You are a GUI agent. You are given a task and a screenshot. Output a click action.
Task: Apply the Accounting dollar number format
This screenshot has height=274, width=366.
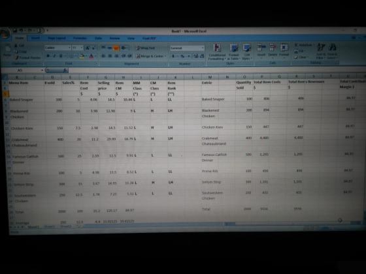tap(173, 56)
